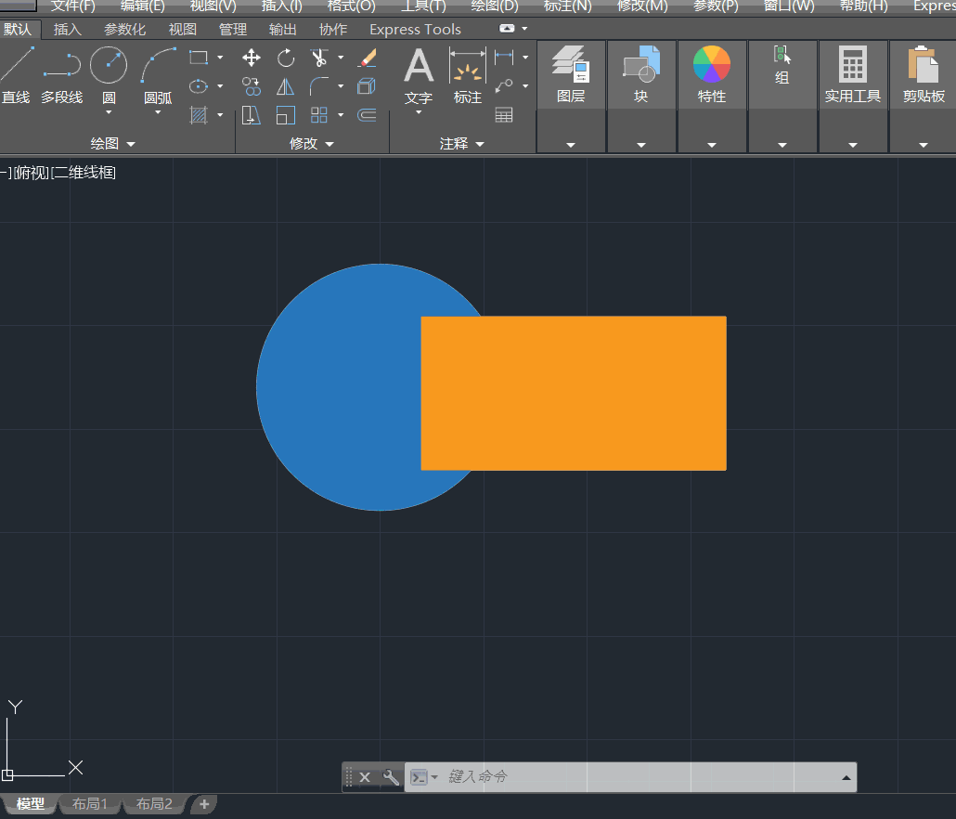The width and height of the screenshot is (956, 819).
Task: Open the Trim tool dropdown arrow
Action: tap(341, 58)
